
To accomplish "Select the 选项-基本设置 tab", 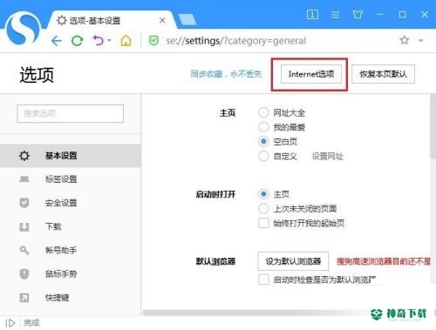I will pyautogui.click(x=111, y=20).
